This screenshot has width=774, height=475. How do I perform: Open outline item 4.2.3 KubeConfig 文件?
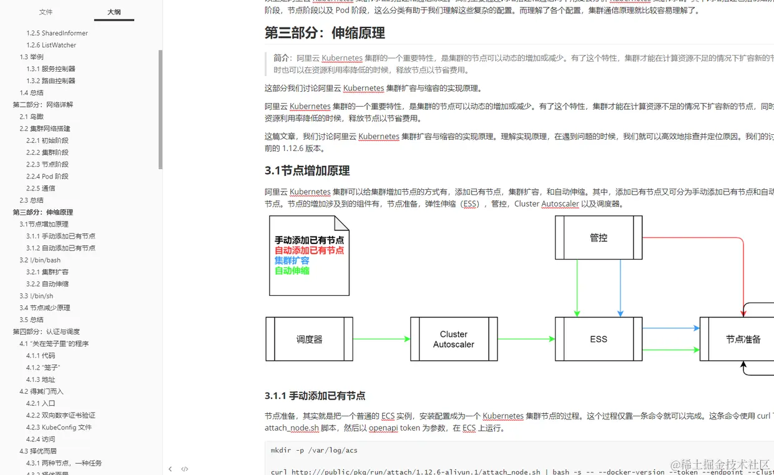[x=59, y=427]
